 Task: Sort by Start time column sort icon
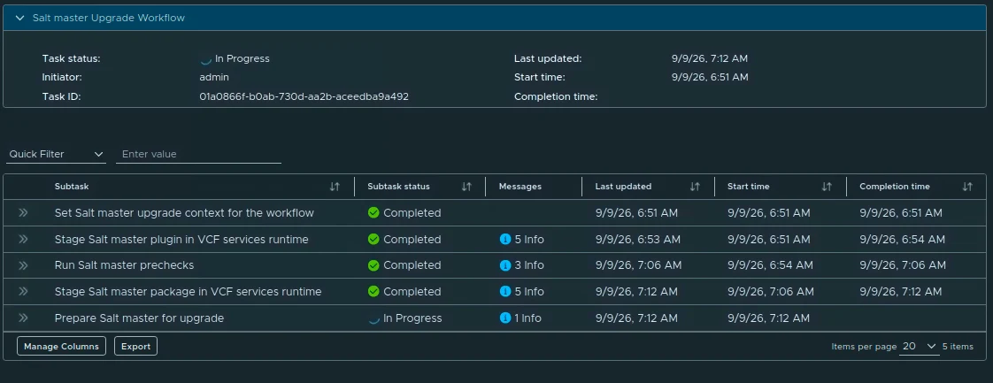[x=827, y=187]
